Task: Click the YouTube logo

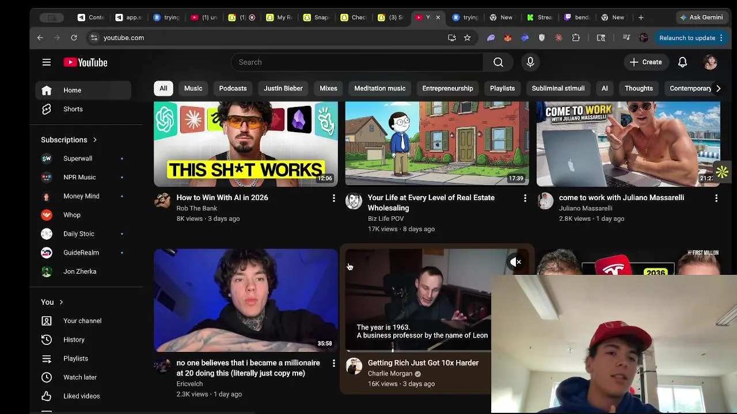Action: 85,62
